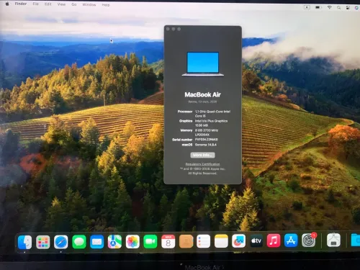The image size is (360, 270).
Task: Open System Settings with red badge
Action: pos(309,240)
